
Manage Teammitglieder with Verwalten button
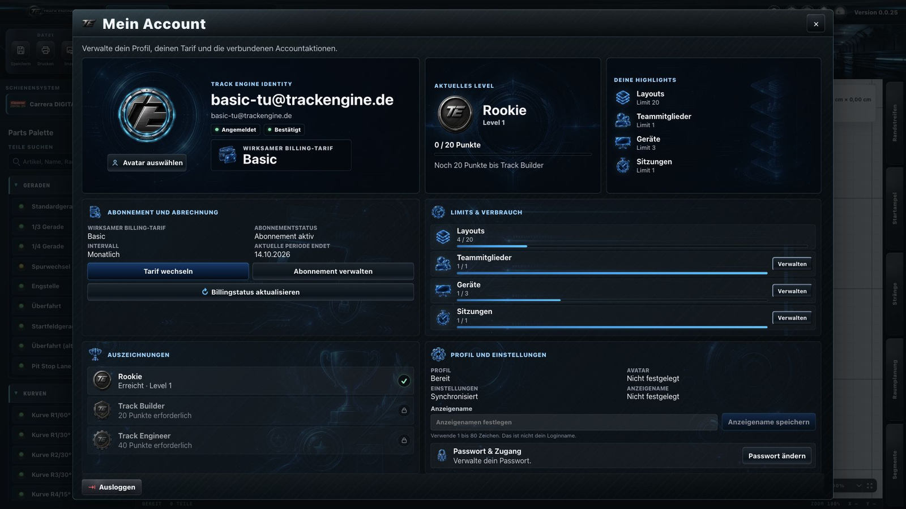pos(792,264)
